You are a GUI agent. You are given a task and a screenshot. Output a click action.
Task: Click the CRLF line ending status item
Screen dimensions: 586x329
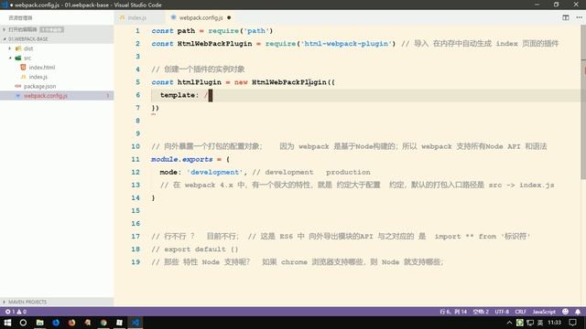coord(520,312)
